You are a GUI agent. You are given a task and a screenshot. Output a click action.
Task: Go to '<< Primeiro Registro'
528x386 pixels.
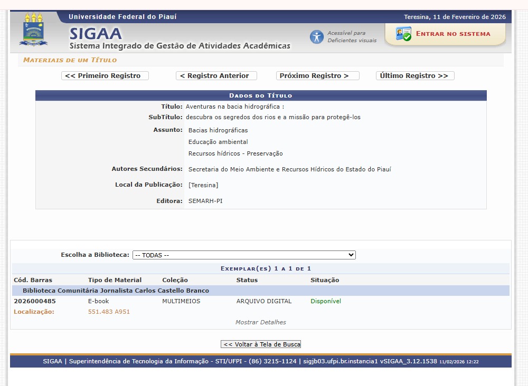tap(105, 76)
